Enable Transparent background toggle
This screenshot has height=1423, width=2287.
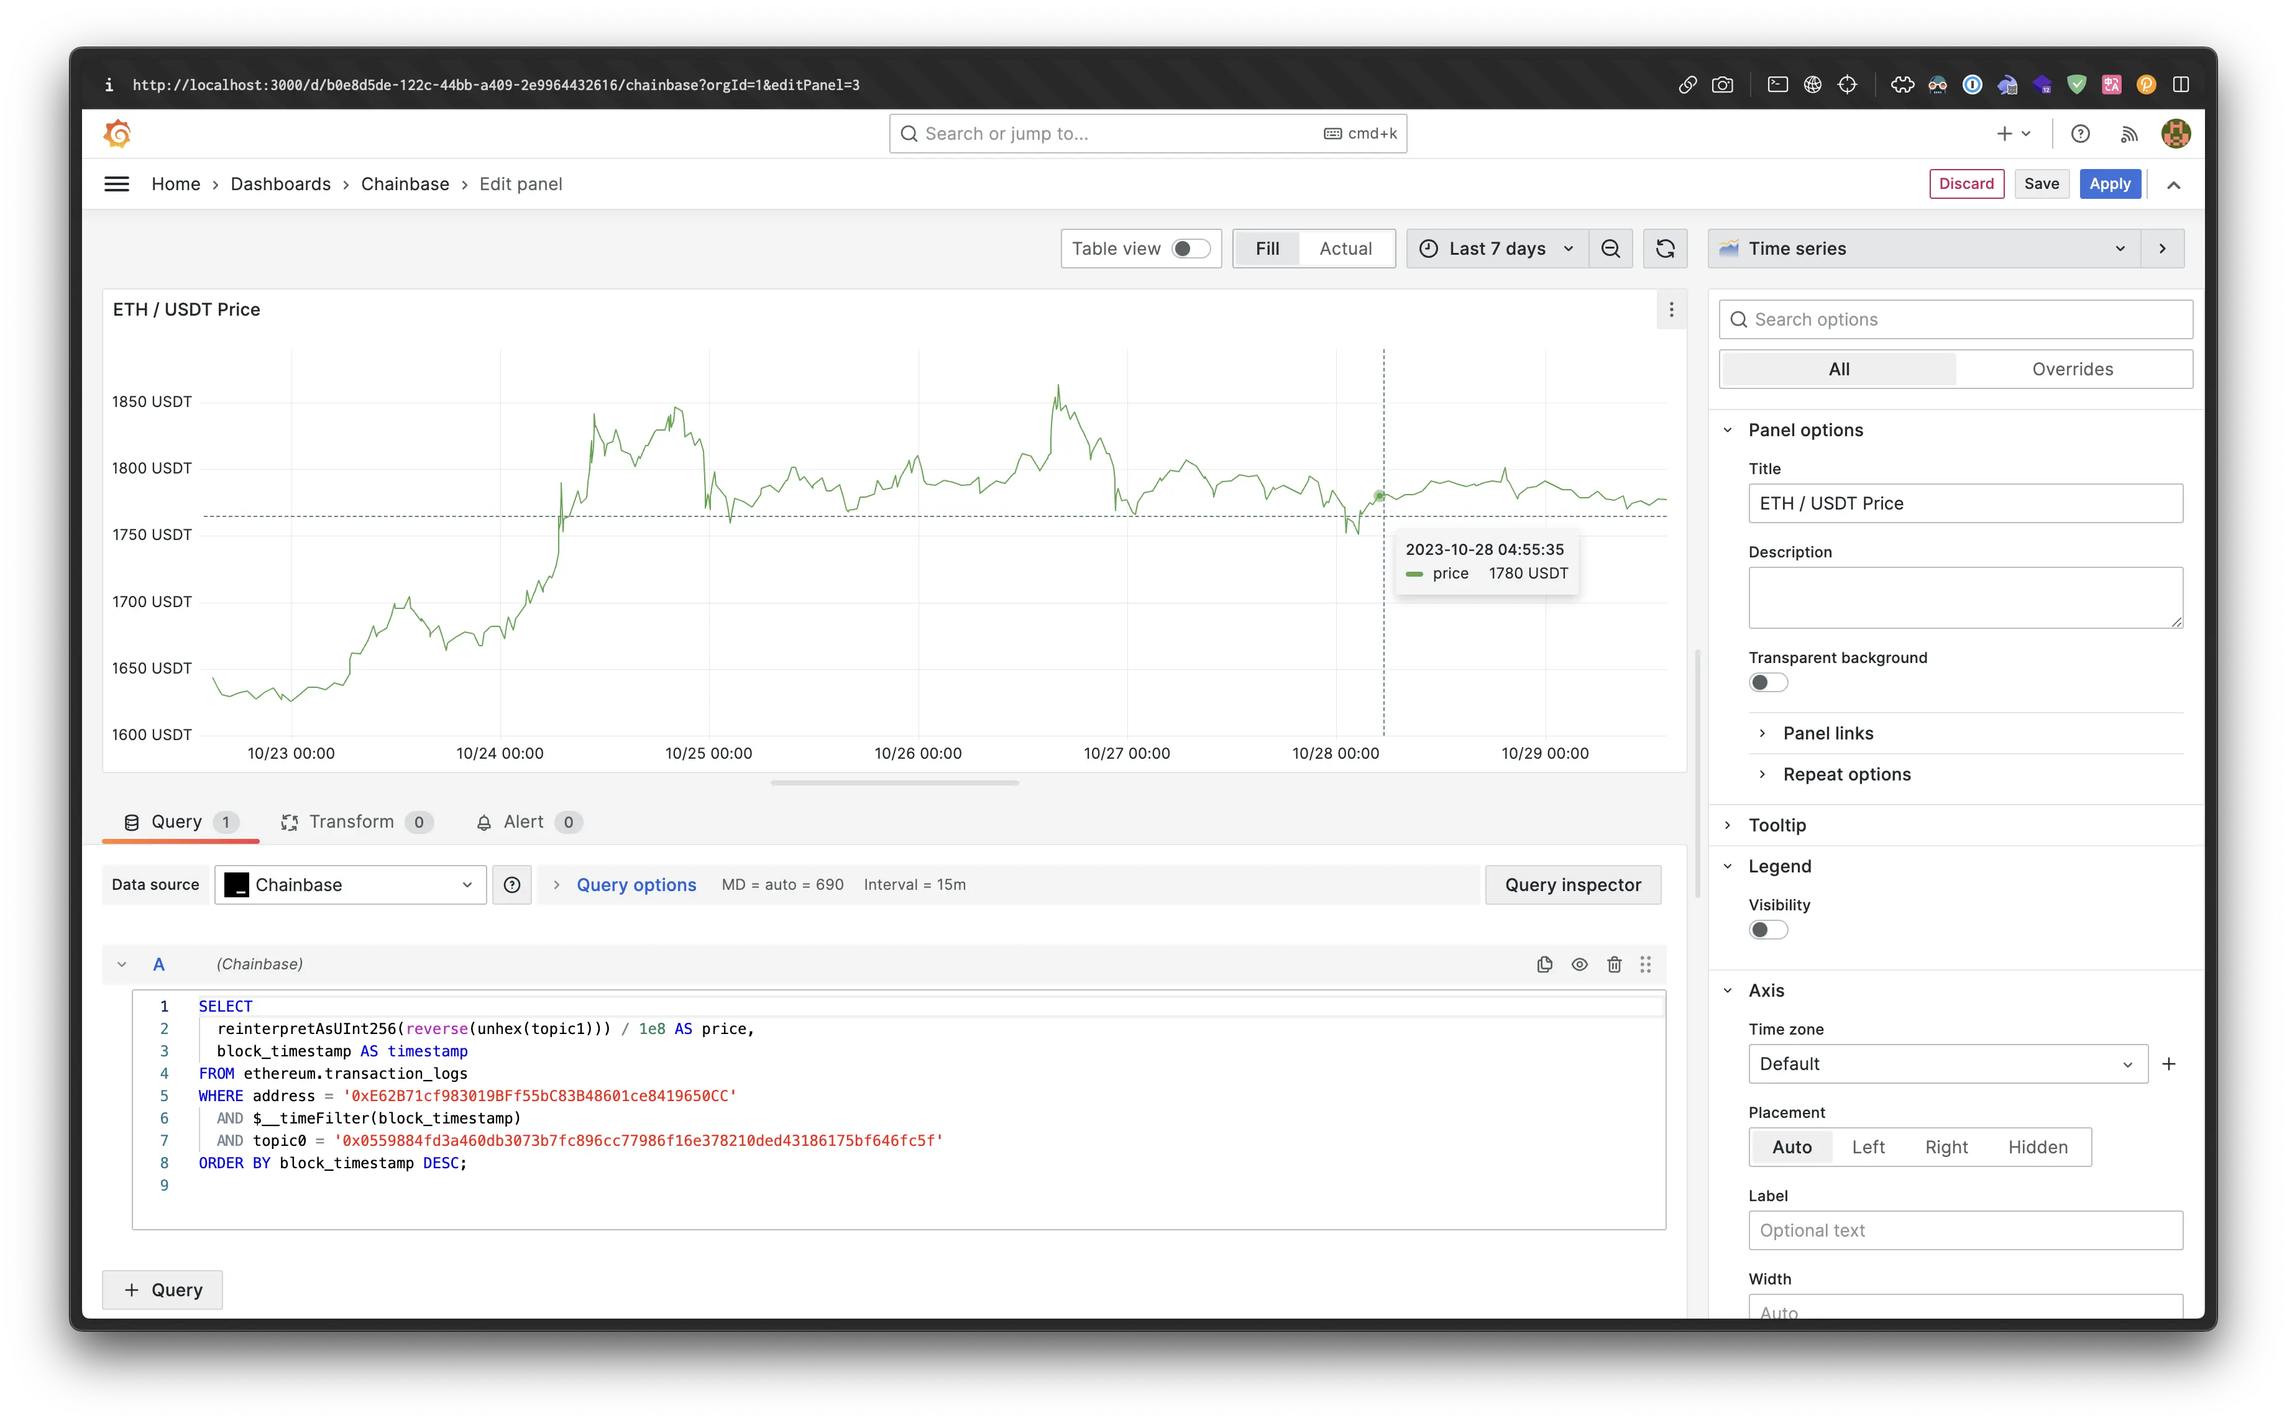coord(1767,682)
